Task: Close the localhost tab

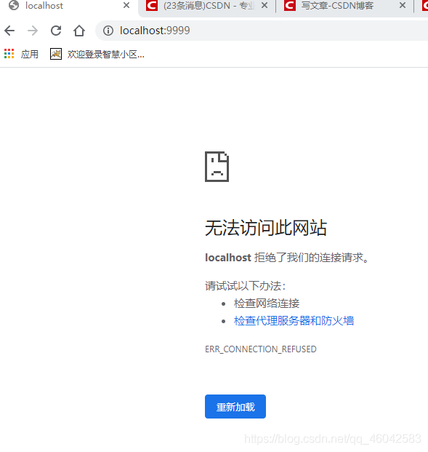Action: point(126,6)
